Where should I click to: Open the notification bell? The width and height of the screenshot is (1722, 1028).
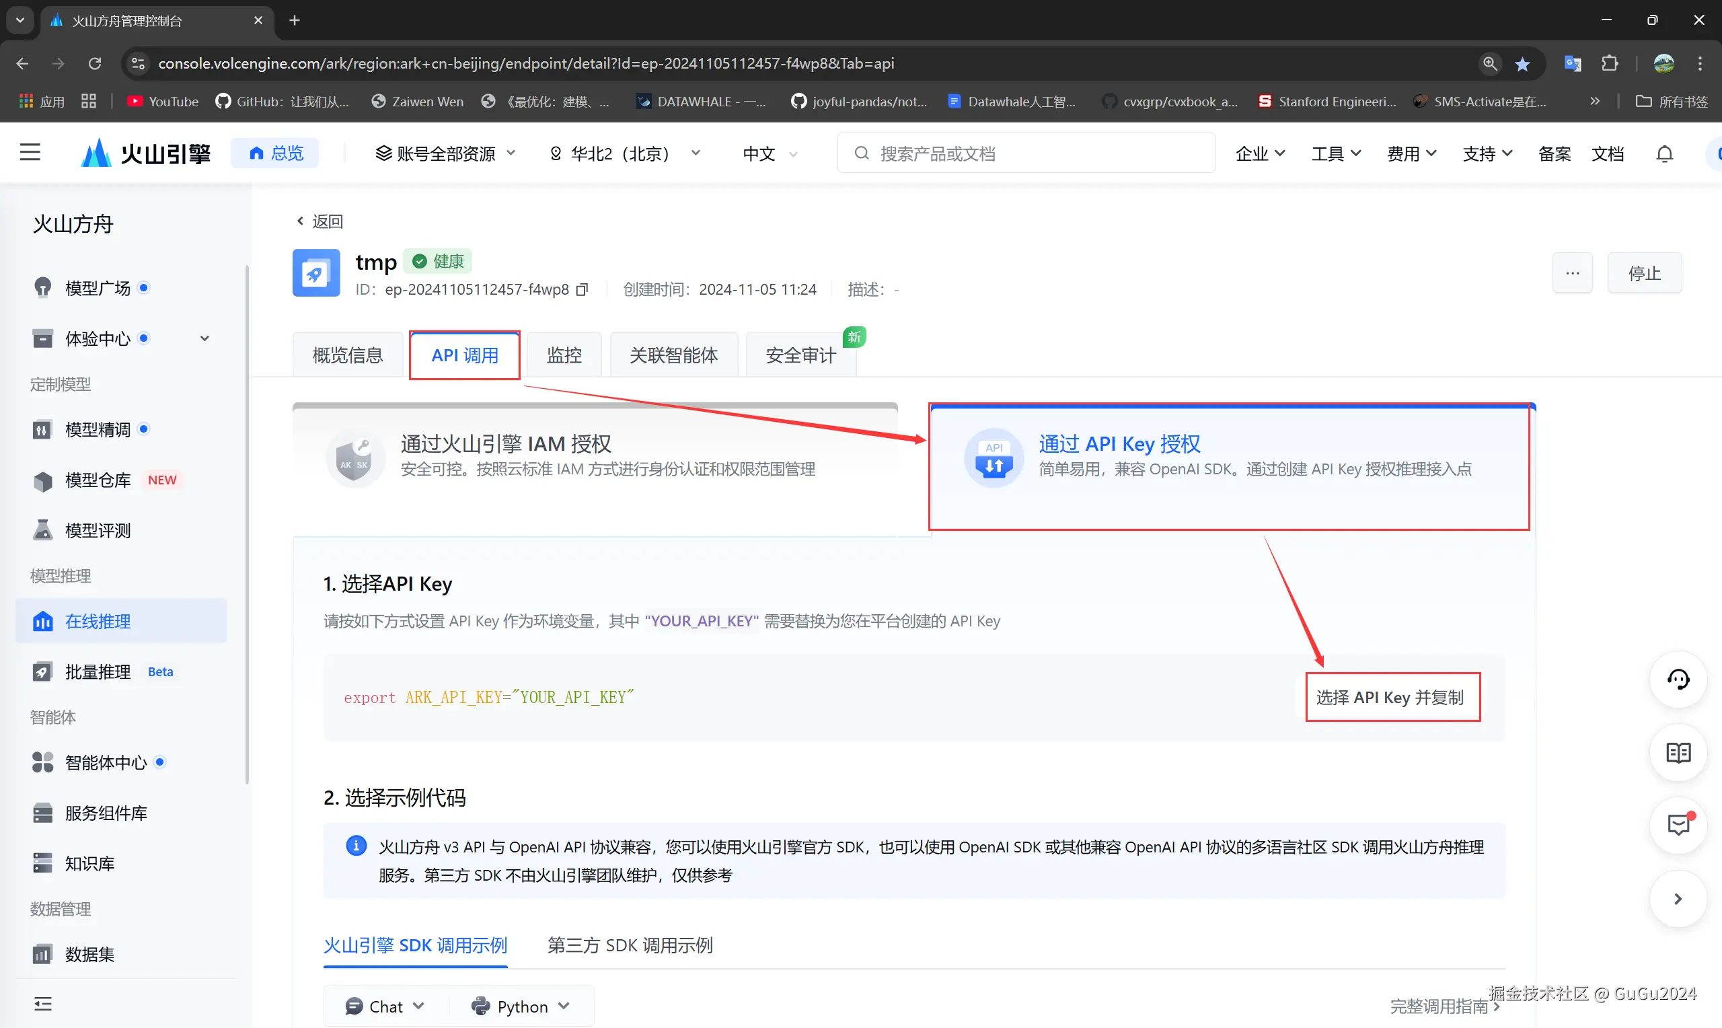[1665, 153]
